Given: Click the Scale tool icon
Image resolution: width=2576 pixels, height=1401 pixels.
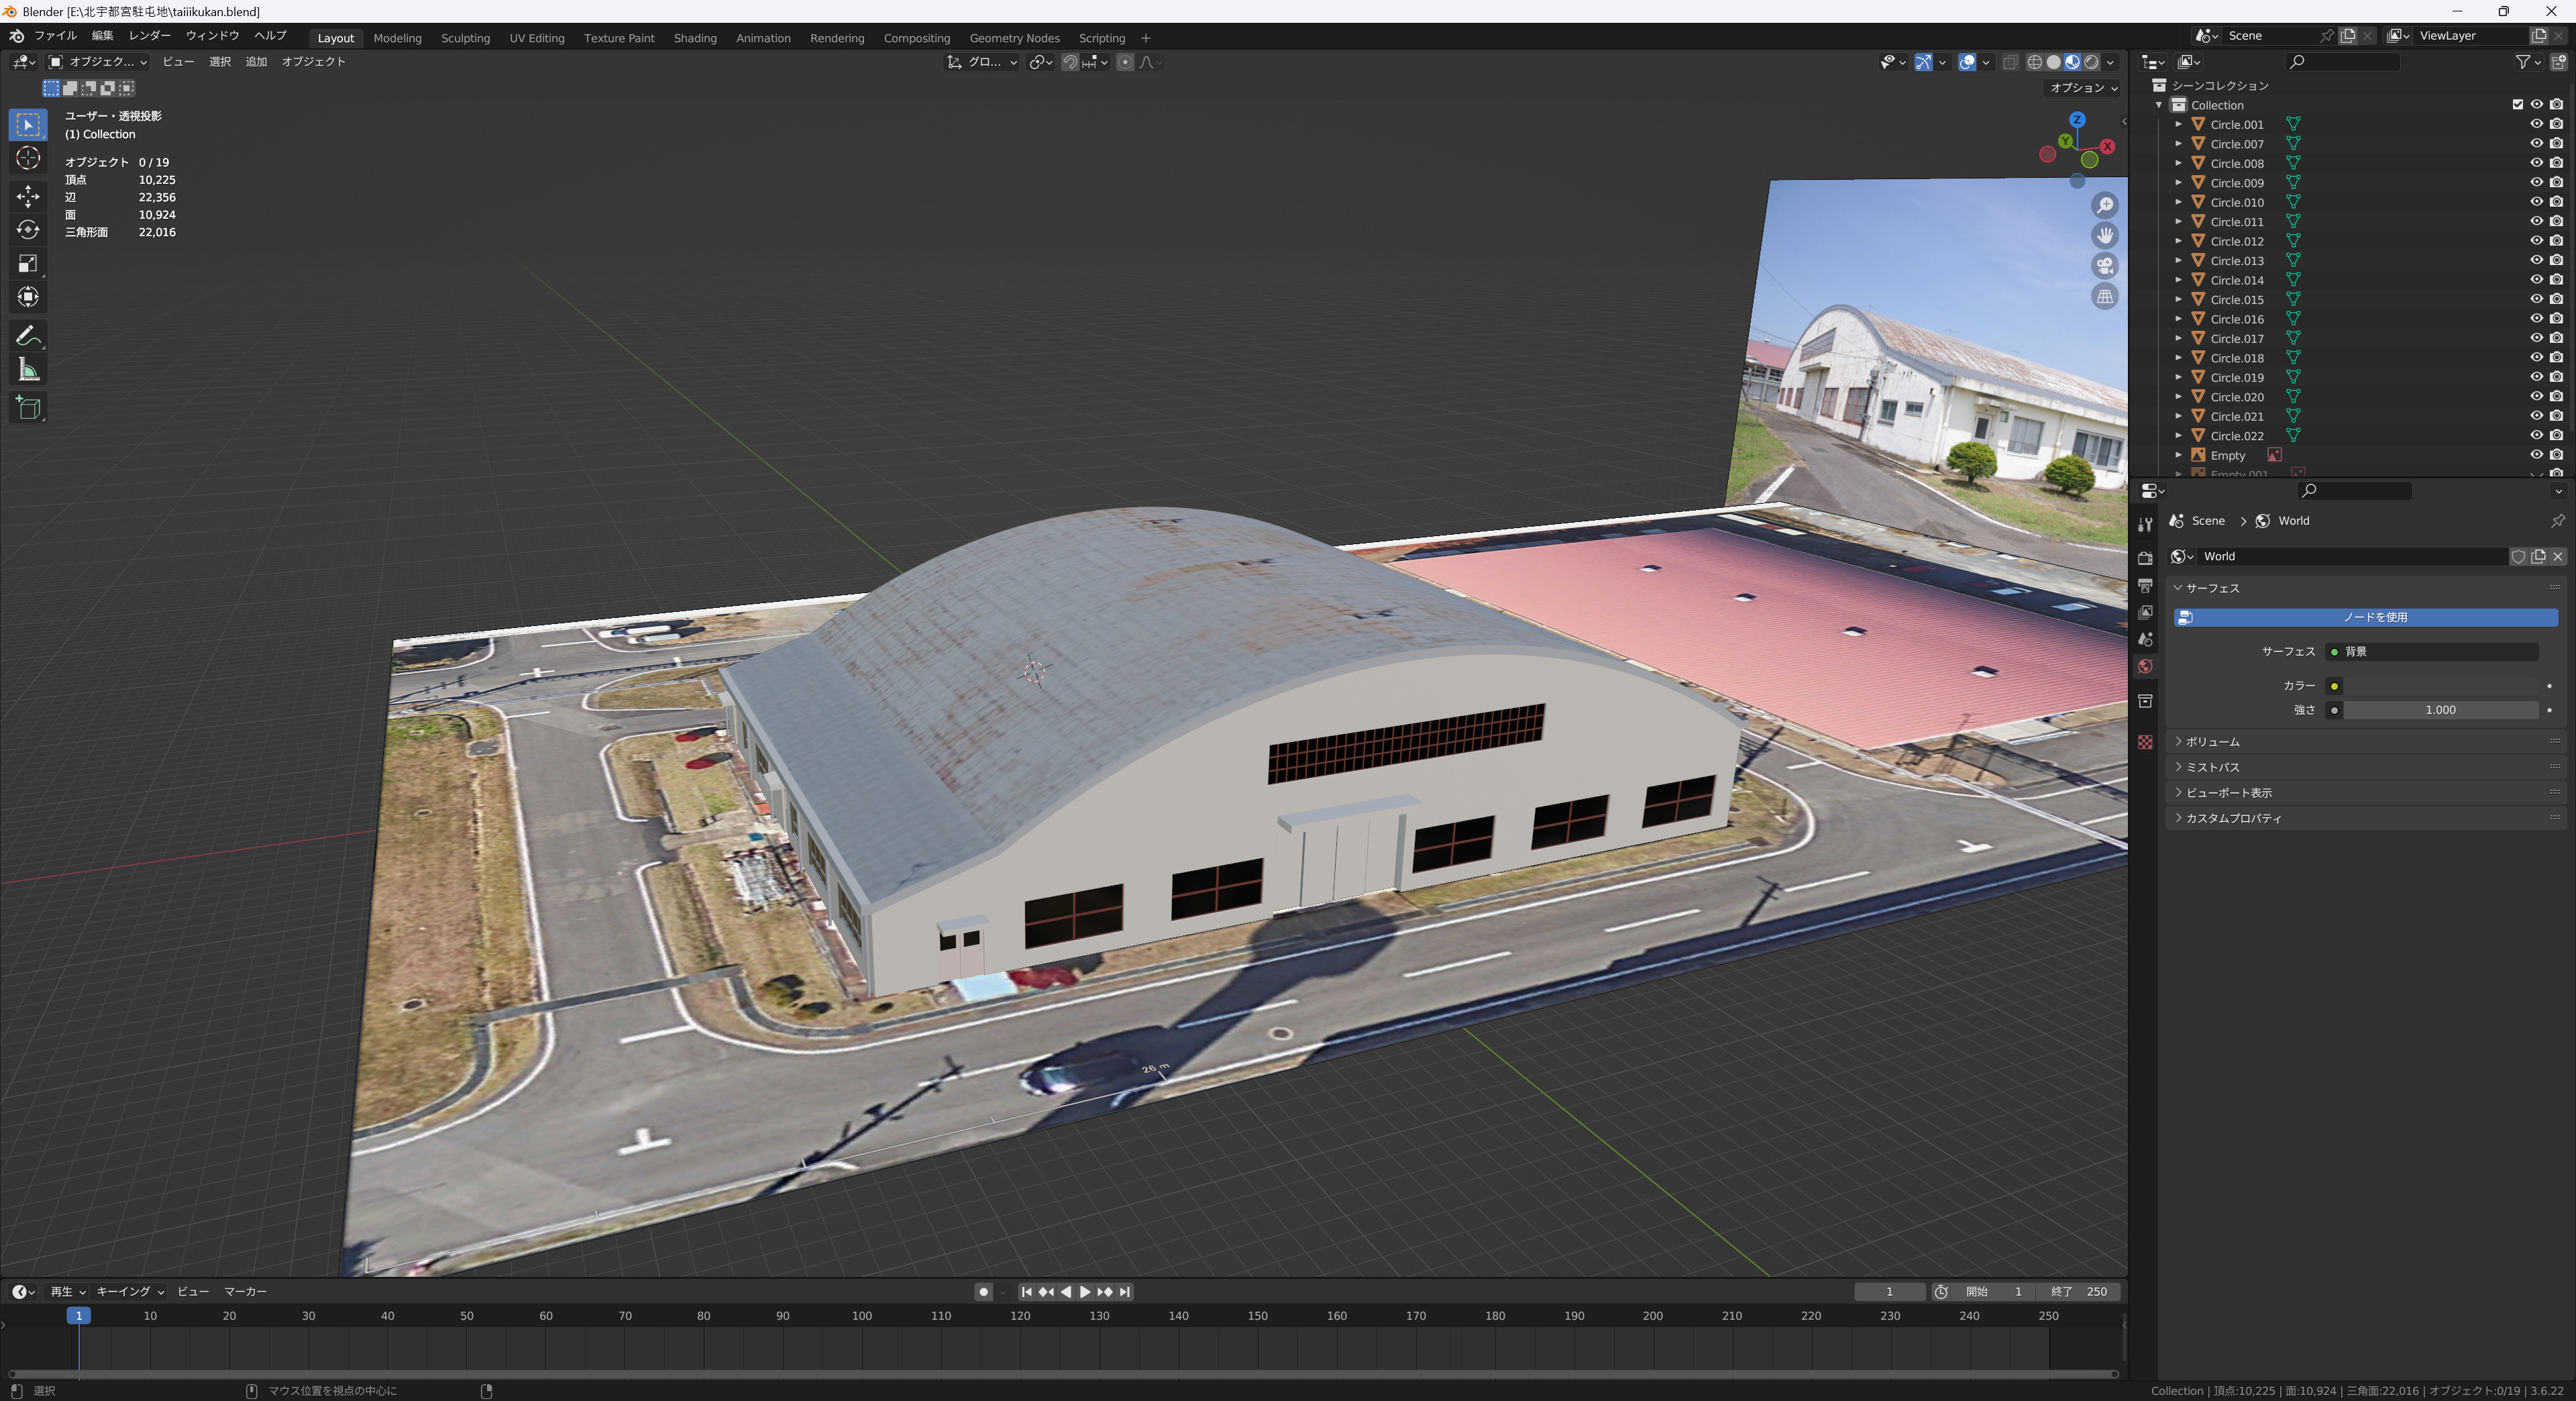Looking at the screenshot, I should point(28,264).
